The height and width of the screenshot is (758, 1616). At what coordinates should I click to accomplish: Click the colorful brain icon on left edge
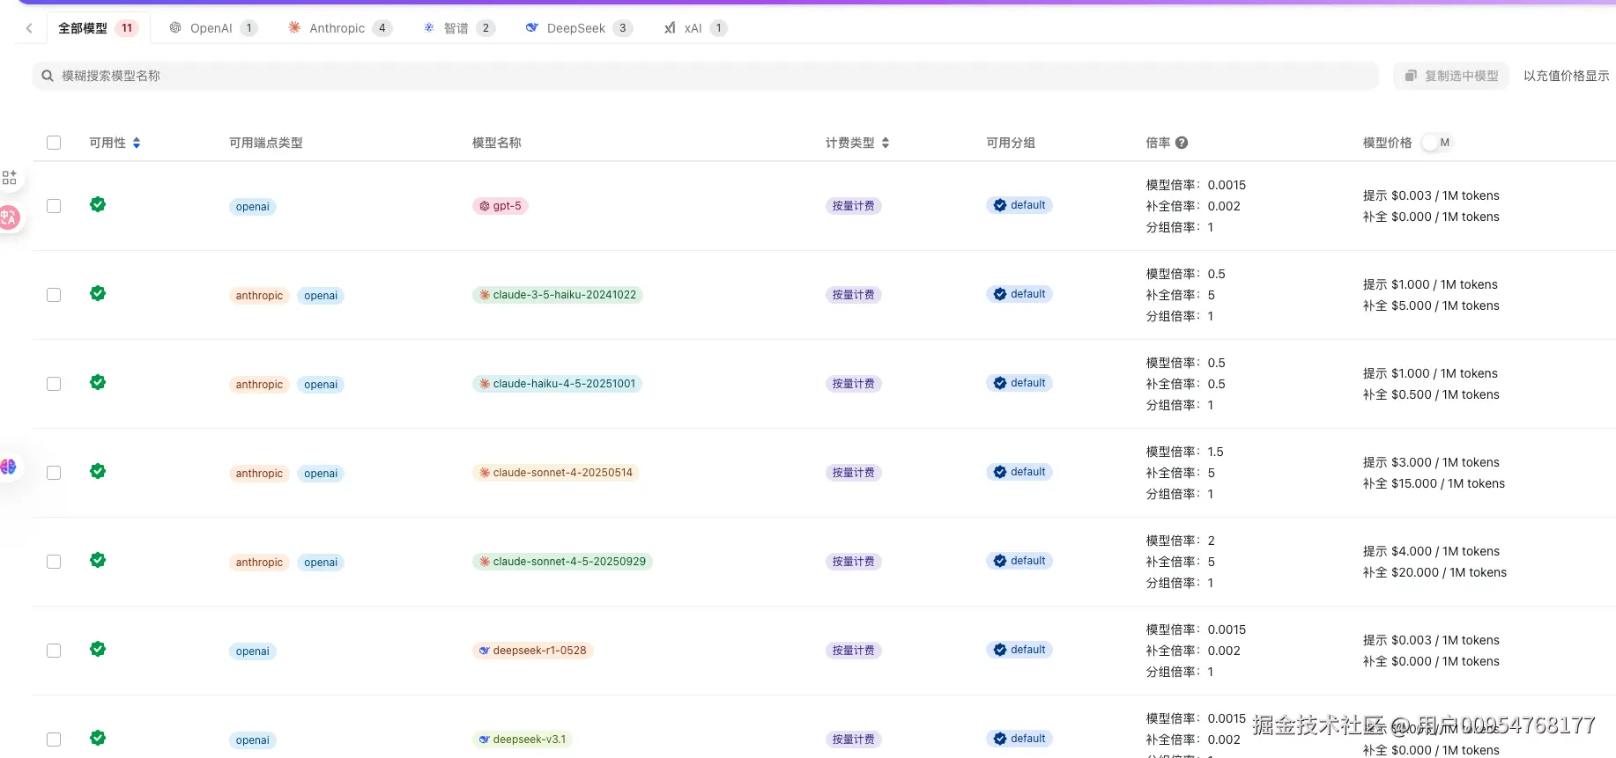pos(8,467)
